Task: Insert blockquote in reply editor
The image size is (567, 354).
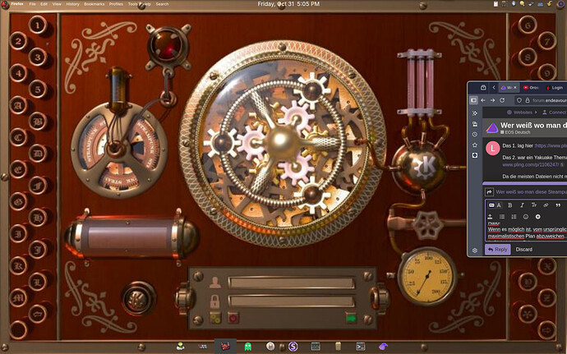Action: [x=558, y=205]
